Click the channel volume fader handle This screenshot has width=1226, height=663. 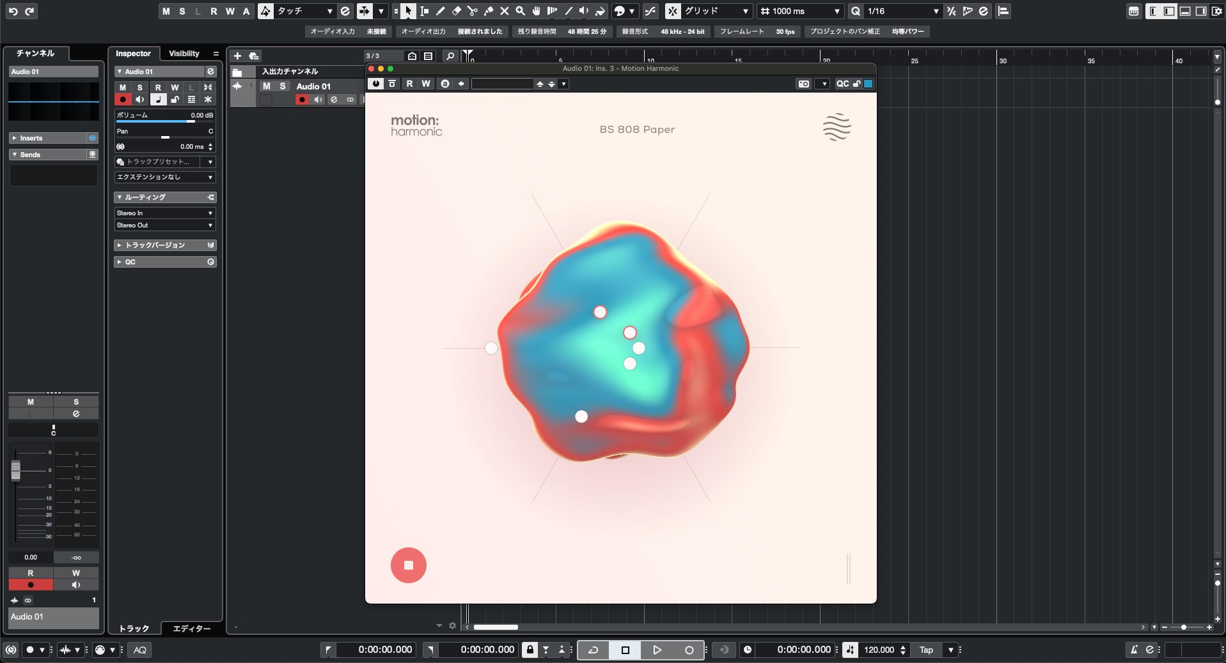coord(15,471)
